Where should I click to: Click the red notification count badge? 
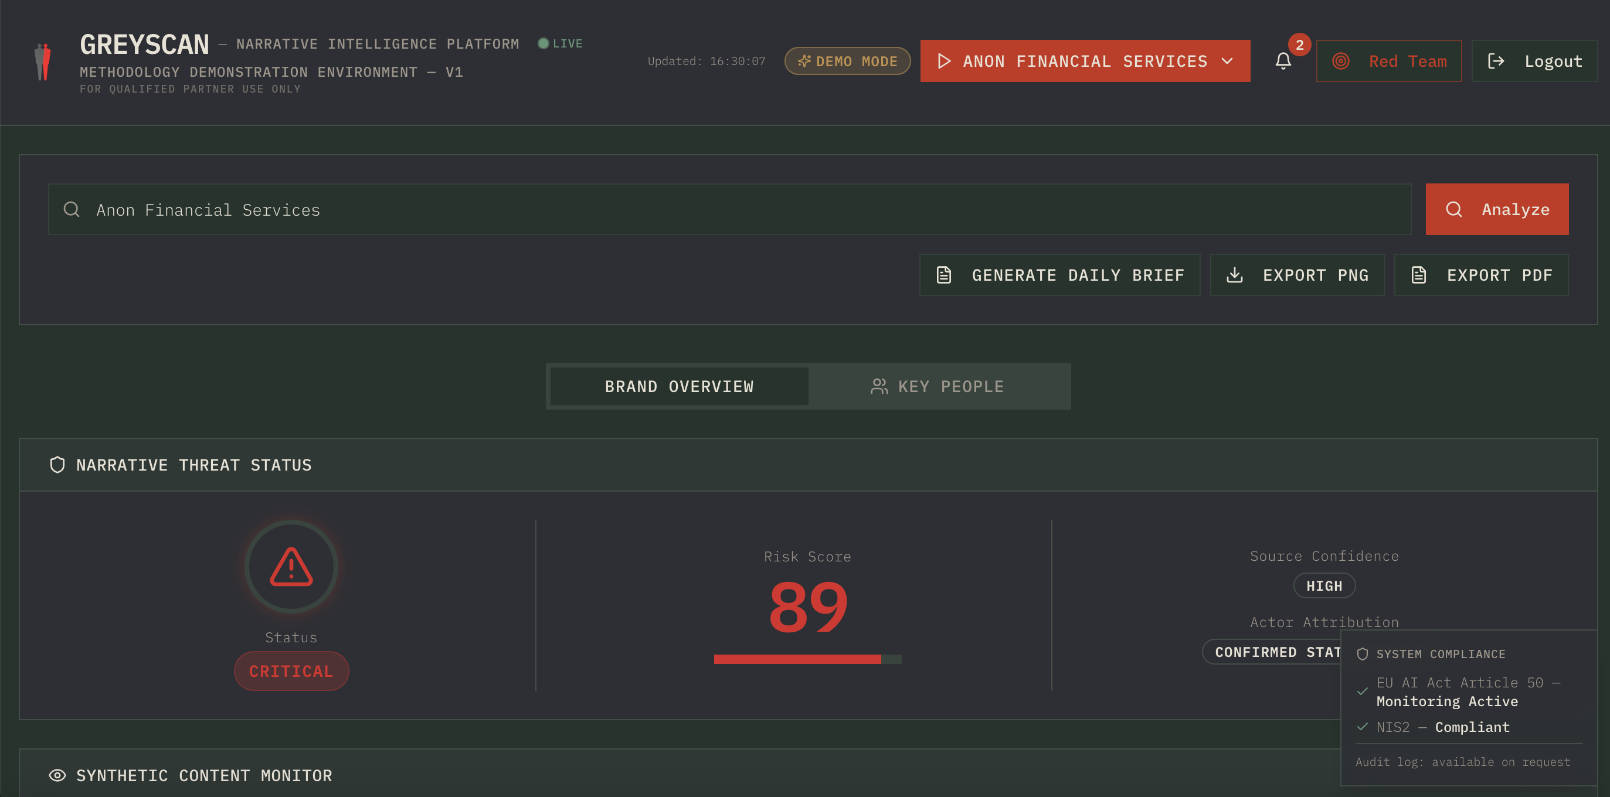tap(1299, 45)
